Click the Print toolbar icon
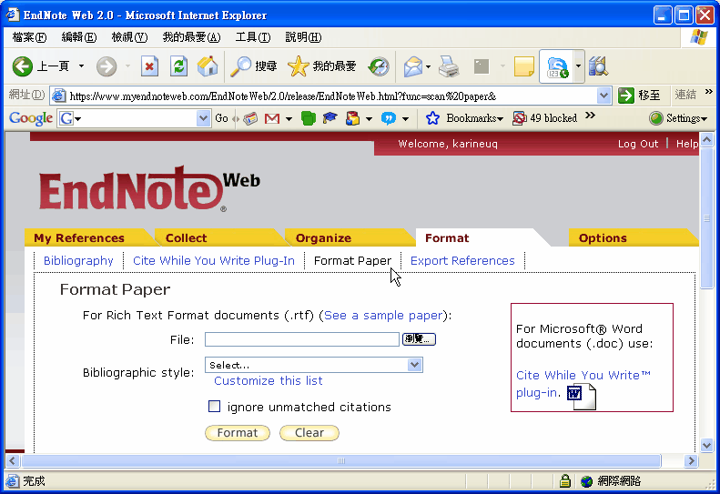Image resolution: width=720 pixels, height=494 pixels. [x=449, y=66]
